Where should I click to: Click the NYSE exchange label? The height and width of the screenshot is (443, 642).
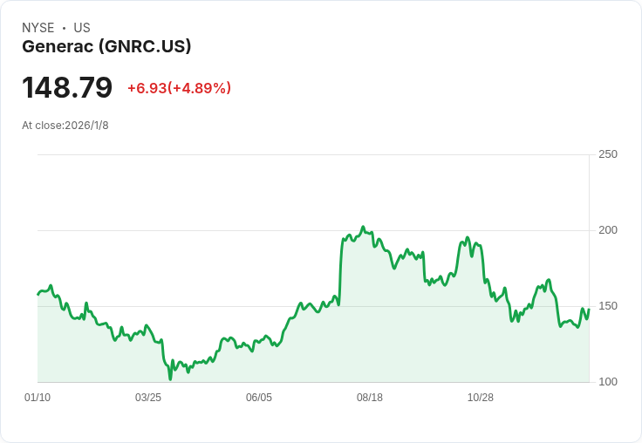tap(38, 28)
